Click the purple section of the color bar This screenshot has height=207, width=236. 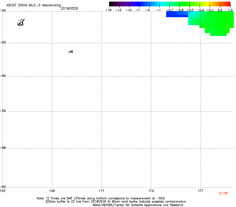[x=126, y=4]
